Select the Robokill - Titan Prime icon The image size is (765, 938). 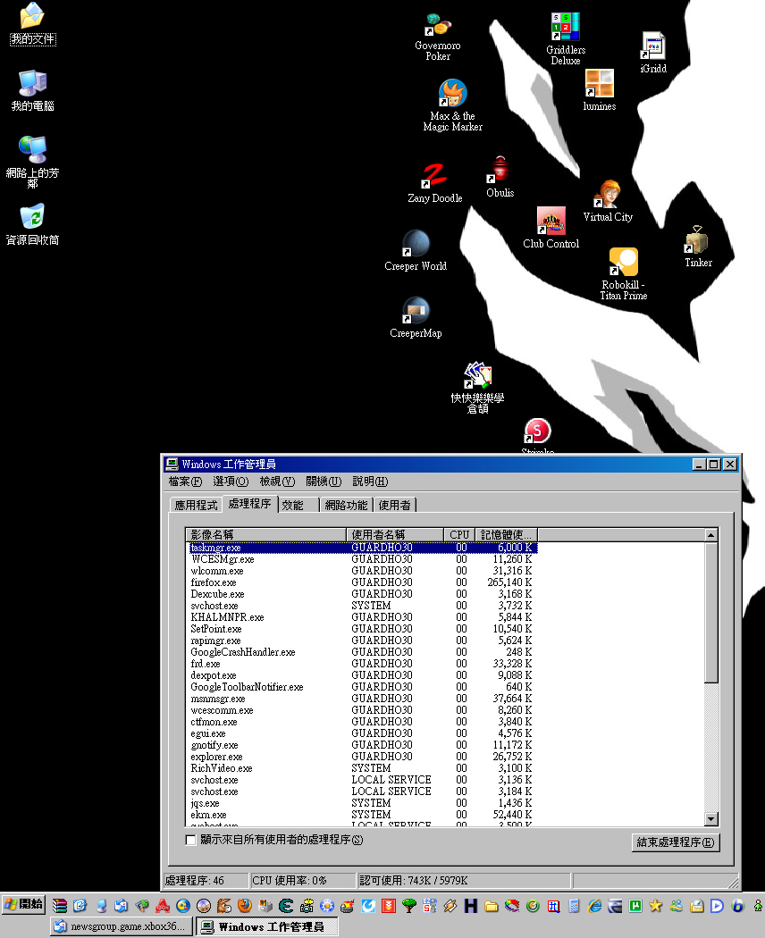pos(623,262)
